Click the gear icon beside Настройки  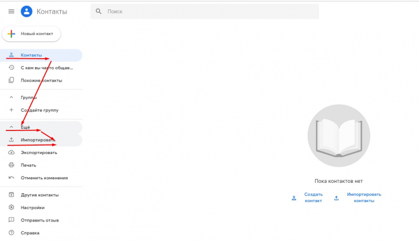tap(11, 207)
